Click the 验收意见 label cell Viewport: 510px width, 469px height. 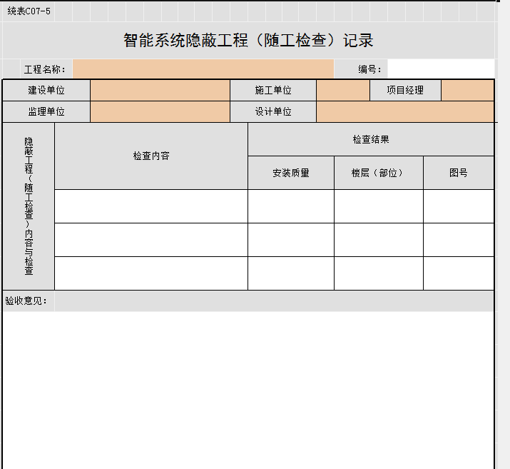(27, 301)
